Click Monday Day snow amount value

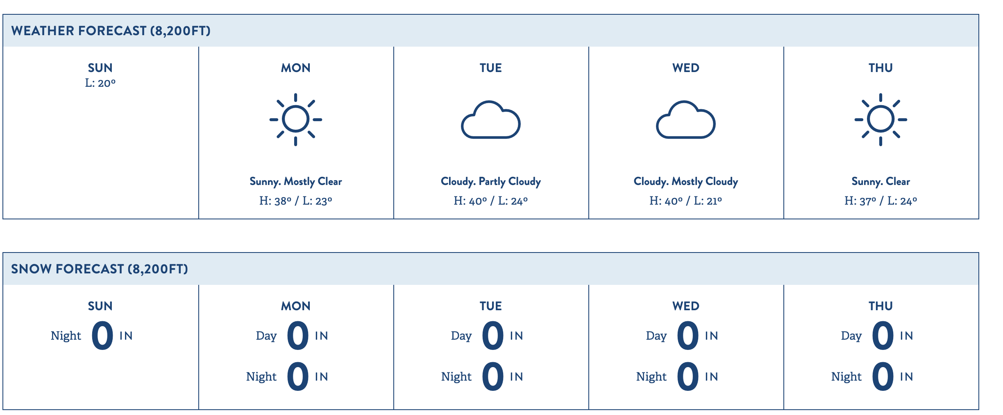tap(298, 336)
